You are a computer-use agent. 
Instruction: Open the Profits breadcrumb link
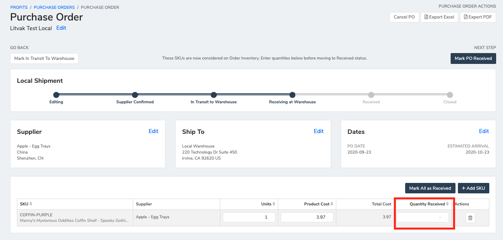[19, 7]
